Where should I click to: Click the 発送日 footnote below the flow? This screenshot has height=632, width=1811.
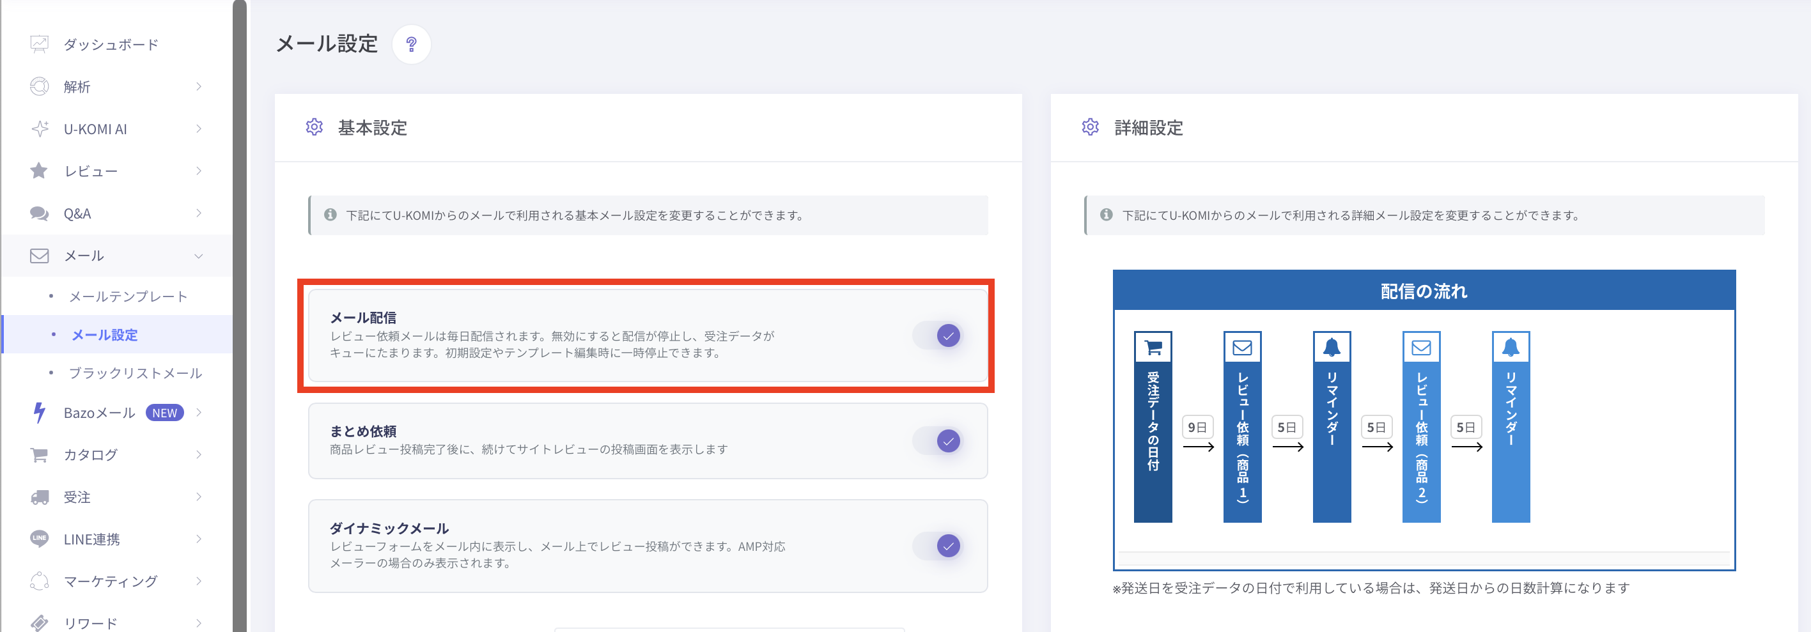(1371, 588)
